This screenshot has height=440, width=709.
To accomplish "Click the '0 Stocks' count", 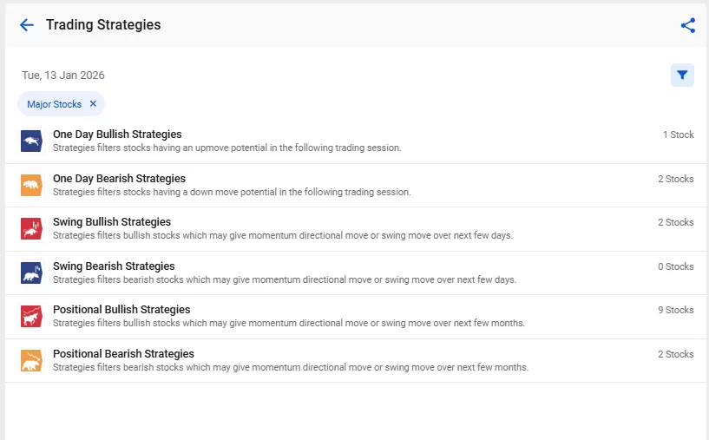I will tap(675, 266).
